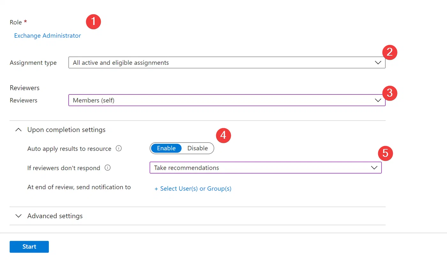Click + Select User(s) or Group(s) link

193,189
